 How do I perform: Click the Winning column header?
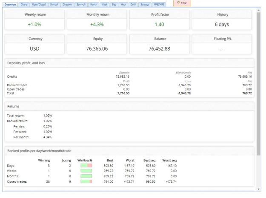44,161
